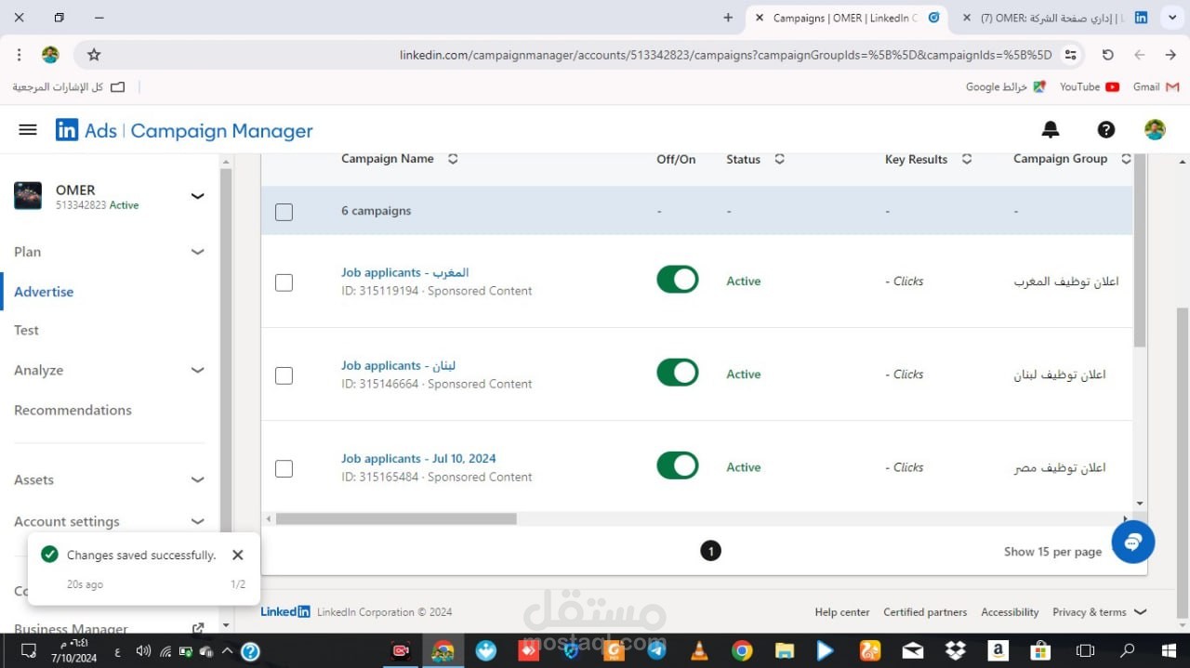This screenshot has height=668, width=1190.
Task: Open the site settings icon in address bar
Action: point(1071,55)
